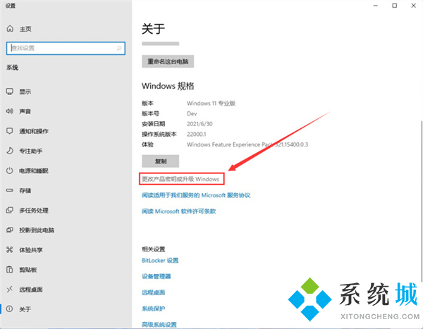The width and height of the screenshot is (423, 329).
Task: Click the 复制 button
Action: 161,161
